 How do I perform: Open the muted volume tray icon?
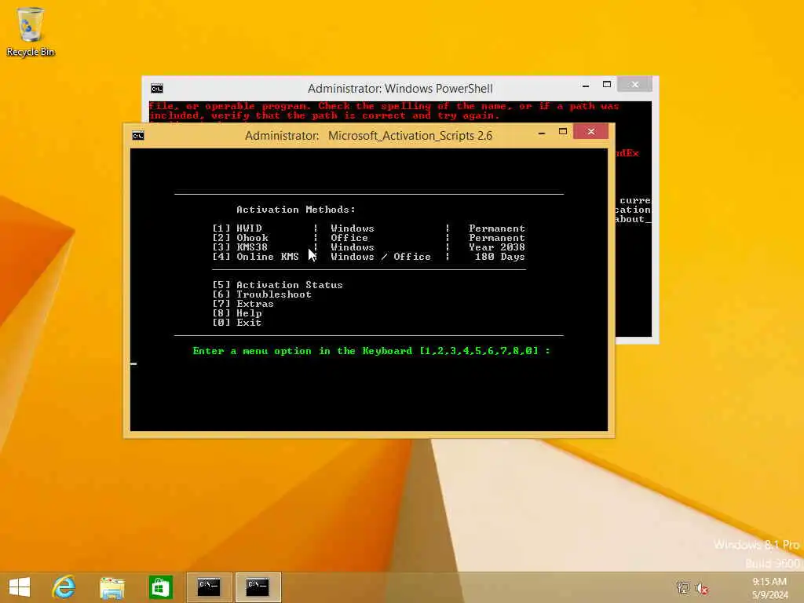[x=702, y=587]
